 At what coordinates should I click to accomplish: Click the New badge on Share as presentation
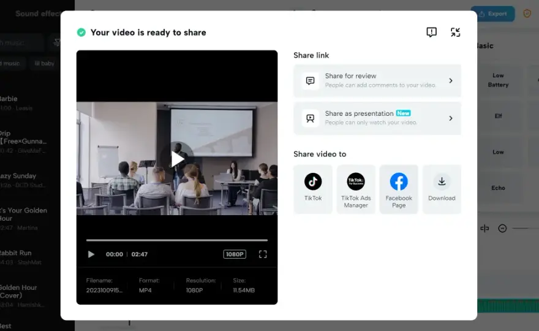403,113
